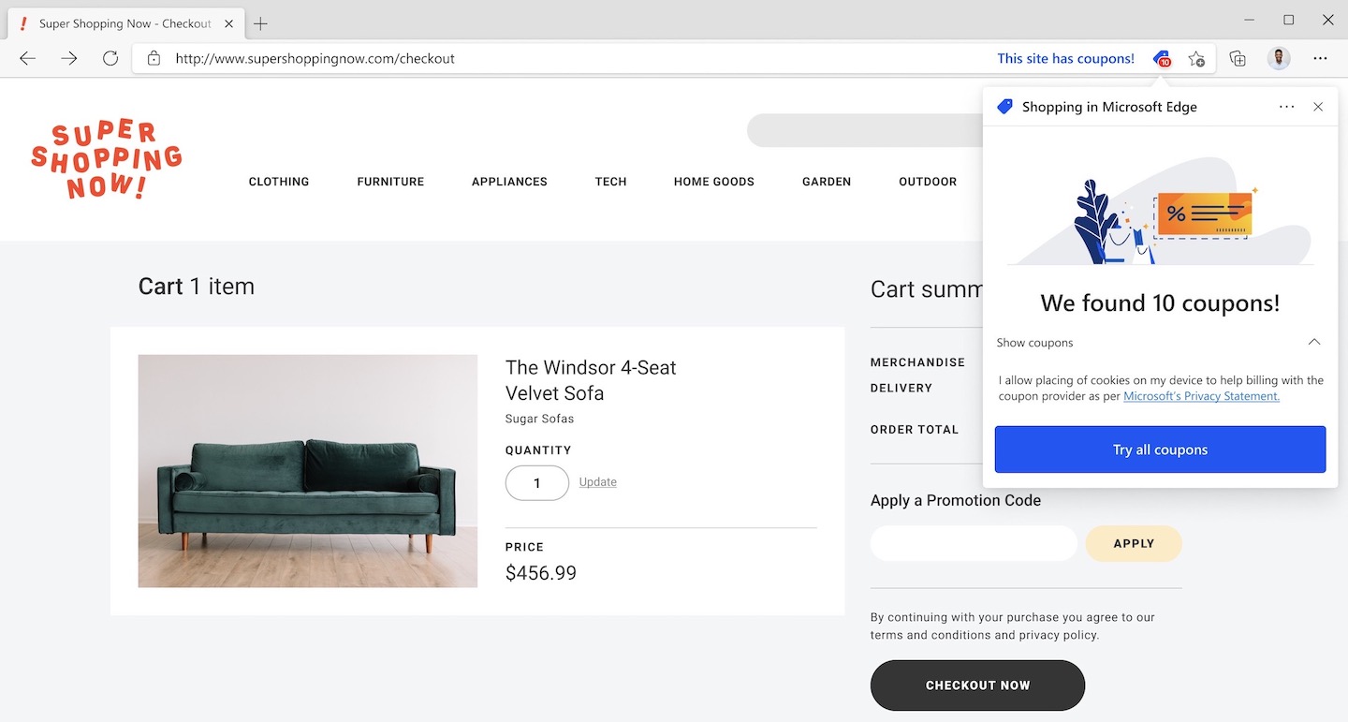Screen dimensions: 1348x722
Task: Click the promotion code input field
Action: pos(973,543)
